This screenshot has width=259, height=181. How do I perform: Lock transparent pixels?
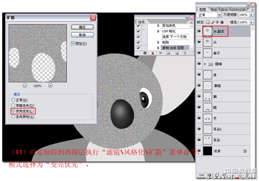click(208, 22)
